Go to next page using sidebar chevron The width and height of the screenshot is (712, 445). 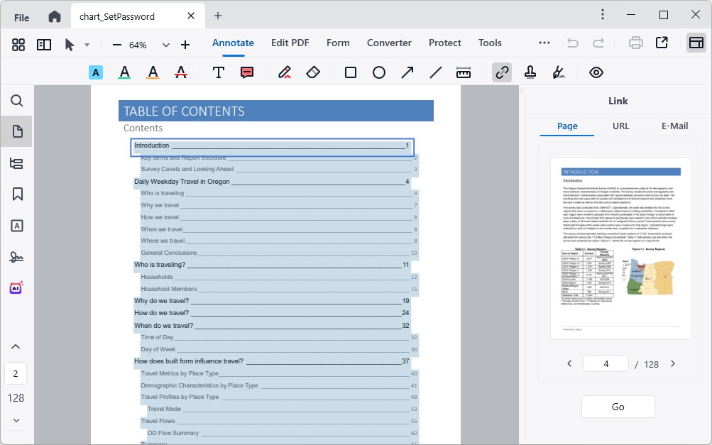tap(16, 419)
